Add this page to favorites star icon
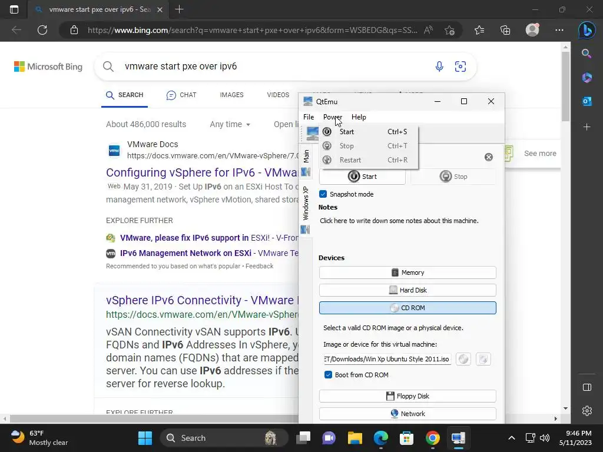 [x=449, y=30]
